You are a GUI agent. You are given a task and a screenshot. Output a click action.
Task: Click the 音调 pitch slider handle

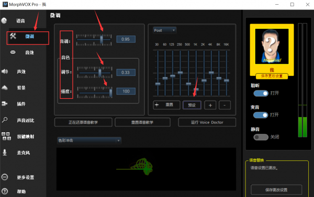[102, 39]
